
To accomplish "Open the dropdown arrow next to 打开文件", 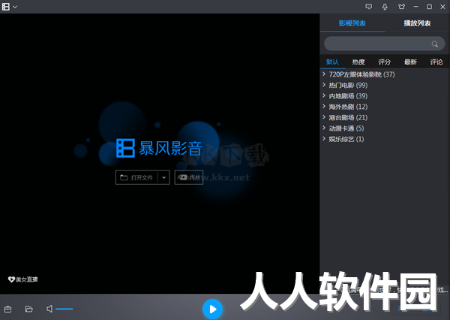I will pos(163,178).
